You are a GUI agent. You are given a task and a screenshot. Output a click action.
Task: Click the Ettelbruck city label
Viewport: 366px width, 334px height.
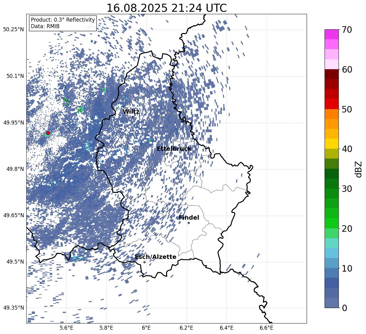click(174, 149)
